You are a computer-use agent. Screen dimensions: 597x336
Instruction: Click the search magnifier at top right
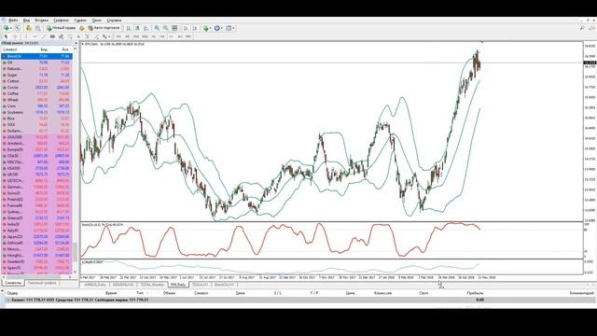tap(582, 28)
